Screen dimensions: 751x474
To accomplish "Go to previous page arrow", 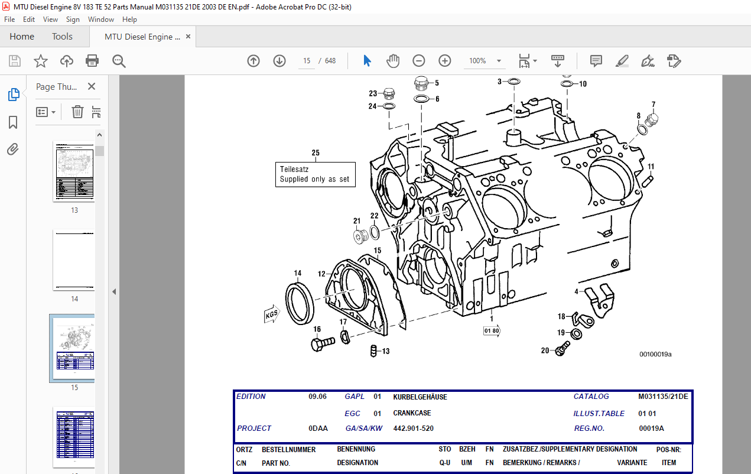I will click(x=253, y=61).
